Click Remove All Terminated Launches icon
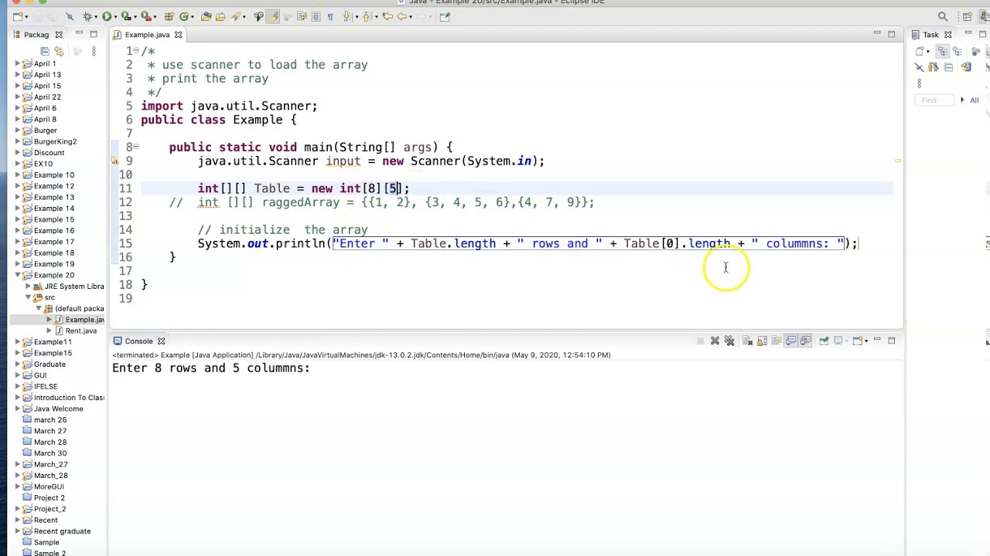The image size is (990, 556). coord(729,341)
